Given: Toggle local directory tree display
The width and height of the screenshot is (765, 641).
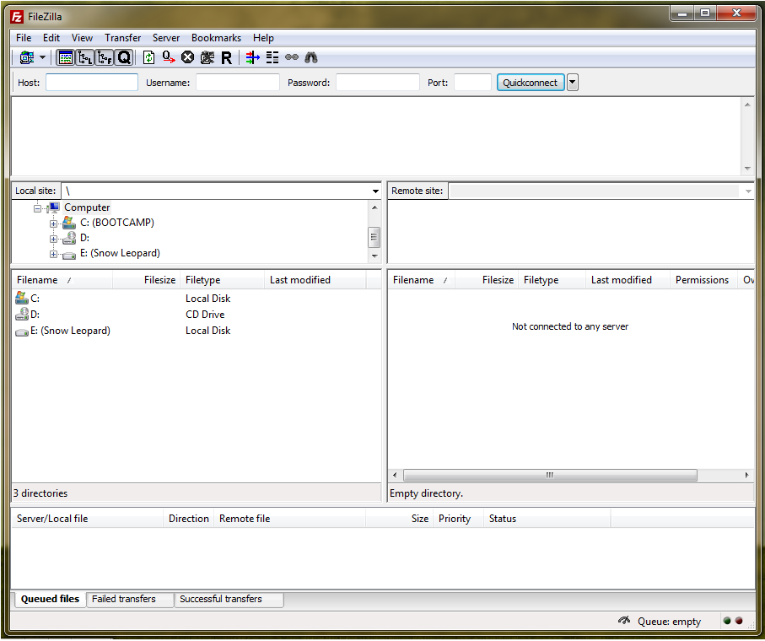Looking at the screenshot, I should tap(85, 57).
